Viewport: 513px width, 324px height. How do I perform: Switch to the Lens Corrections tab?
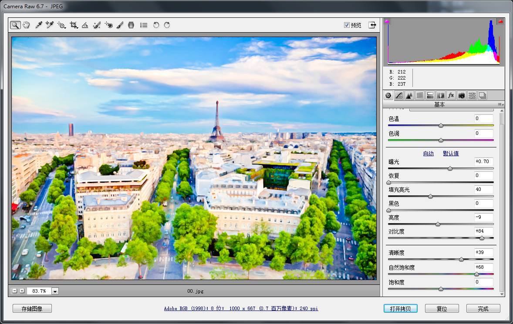pyautogui.click(x=441, y=95)
